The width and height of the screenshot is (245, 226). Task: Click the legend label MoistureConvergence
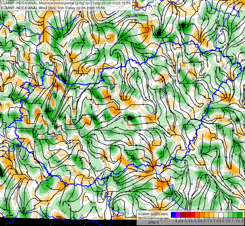[153, 218]
